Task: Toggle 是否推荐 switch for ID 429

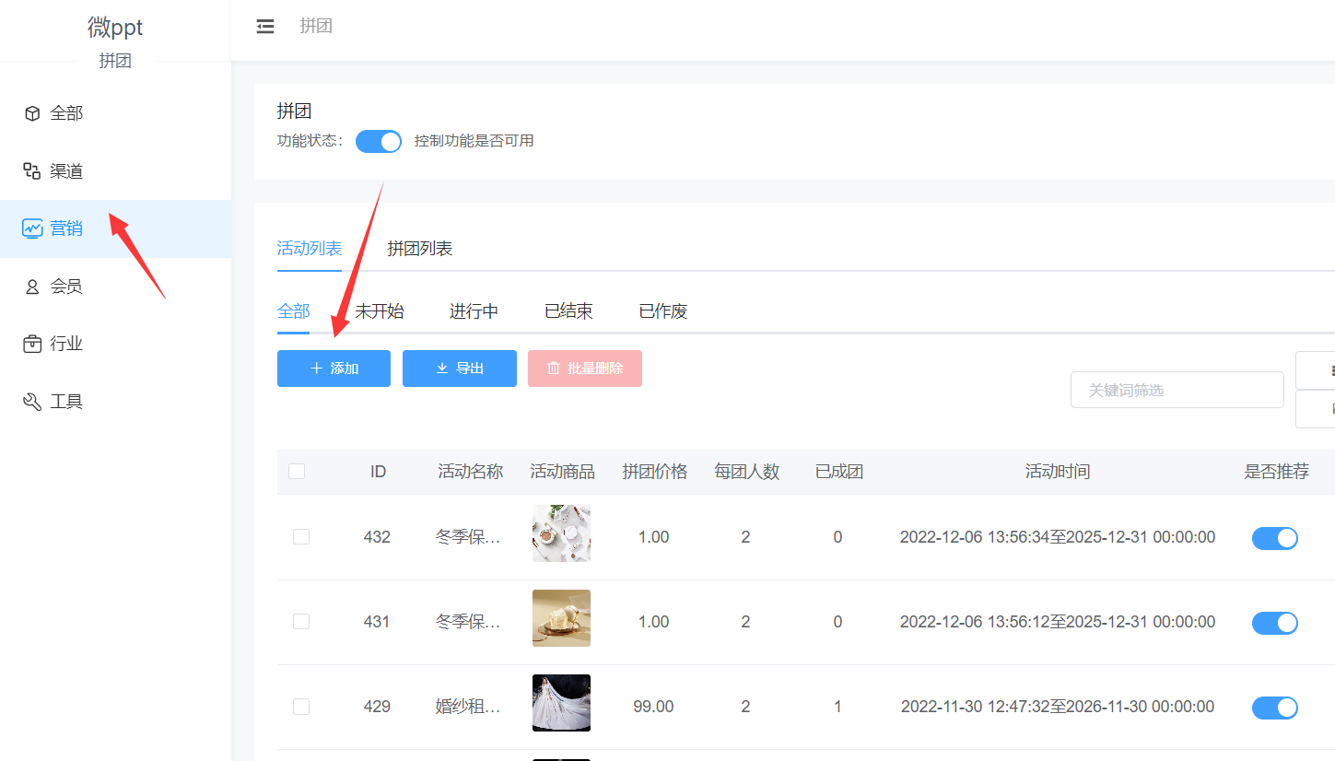Action: pos(1275,708)
